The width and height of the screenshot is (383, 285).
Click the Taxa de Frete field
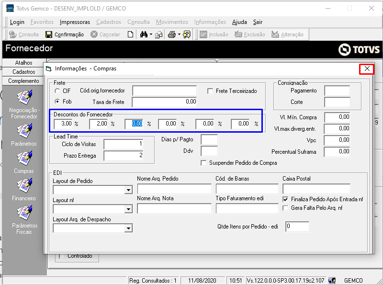[x=164, y=102]
